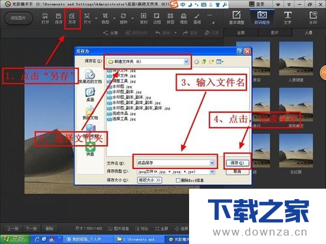Click the dialog help question-mark icon

click(240, 51)
